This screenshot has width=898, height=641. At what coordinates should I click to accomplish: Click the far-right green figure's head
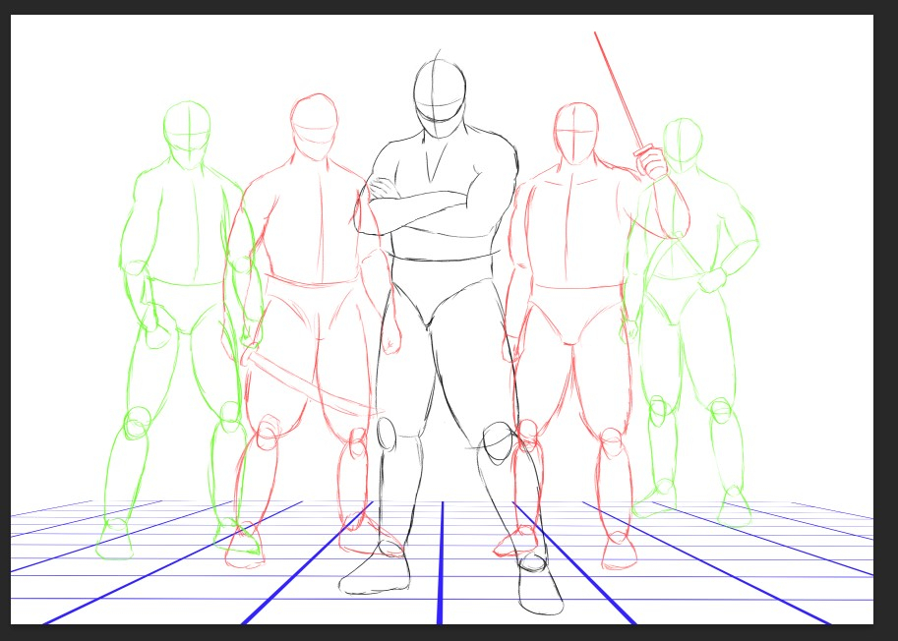tap(683, 143)
